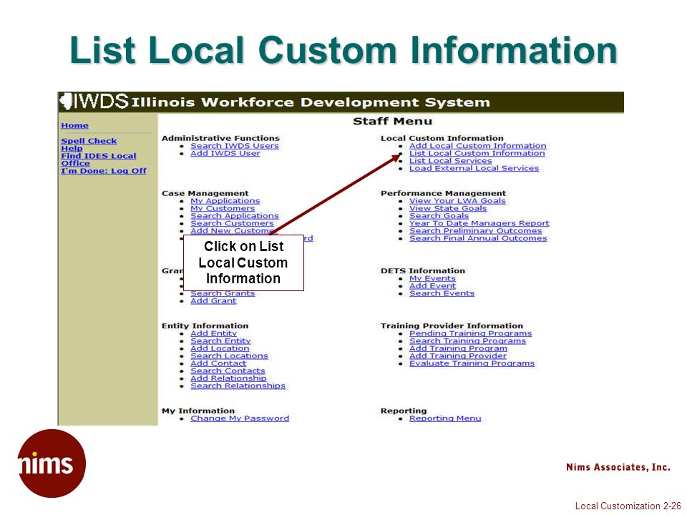
Task: Select Add Grant link
Action: [213, 301]
